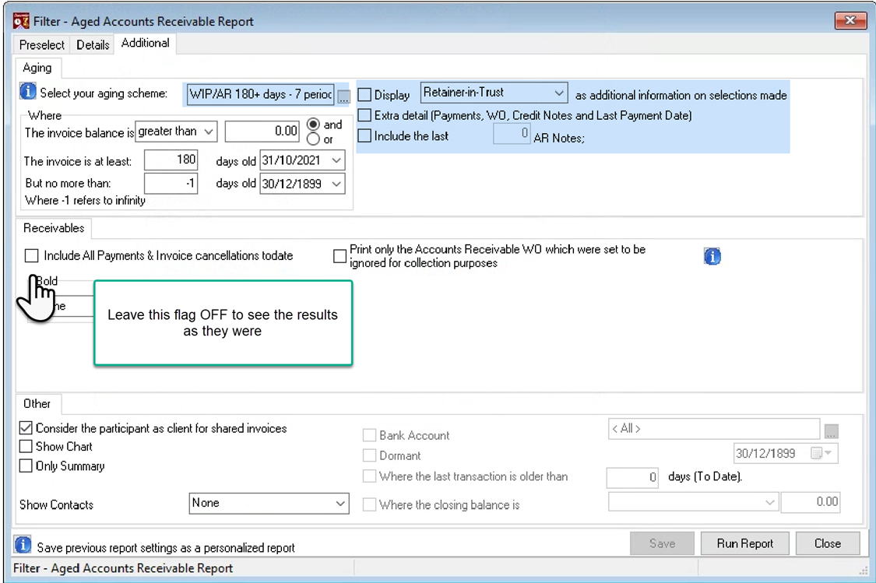Click the Run Report button

[744, 543]
